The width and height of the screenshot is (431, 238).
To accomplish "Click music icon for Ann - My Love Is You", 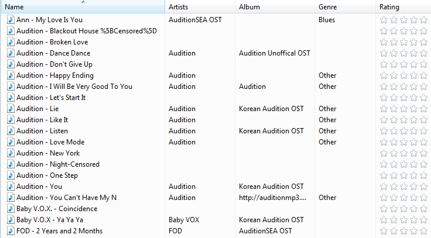I will tap(11, 20).
